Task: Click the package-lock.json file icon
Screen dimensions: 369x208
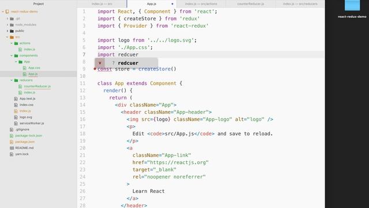Action: tap(12, 136)
